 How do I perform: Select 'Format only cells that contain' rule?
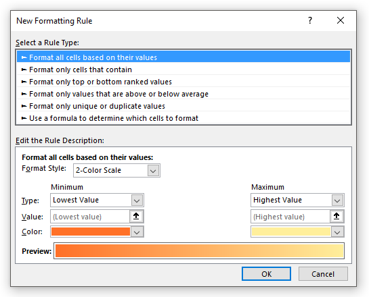[x=183, y=70]
